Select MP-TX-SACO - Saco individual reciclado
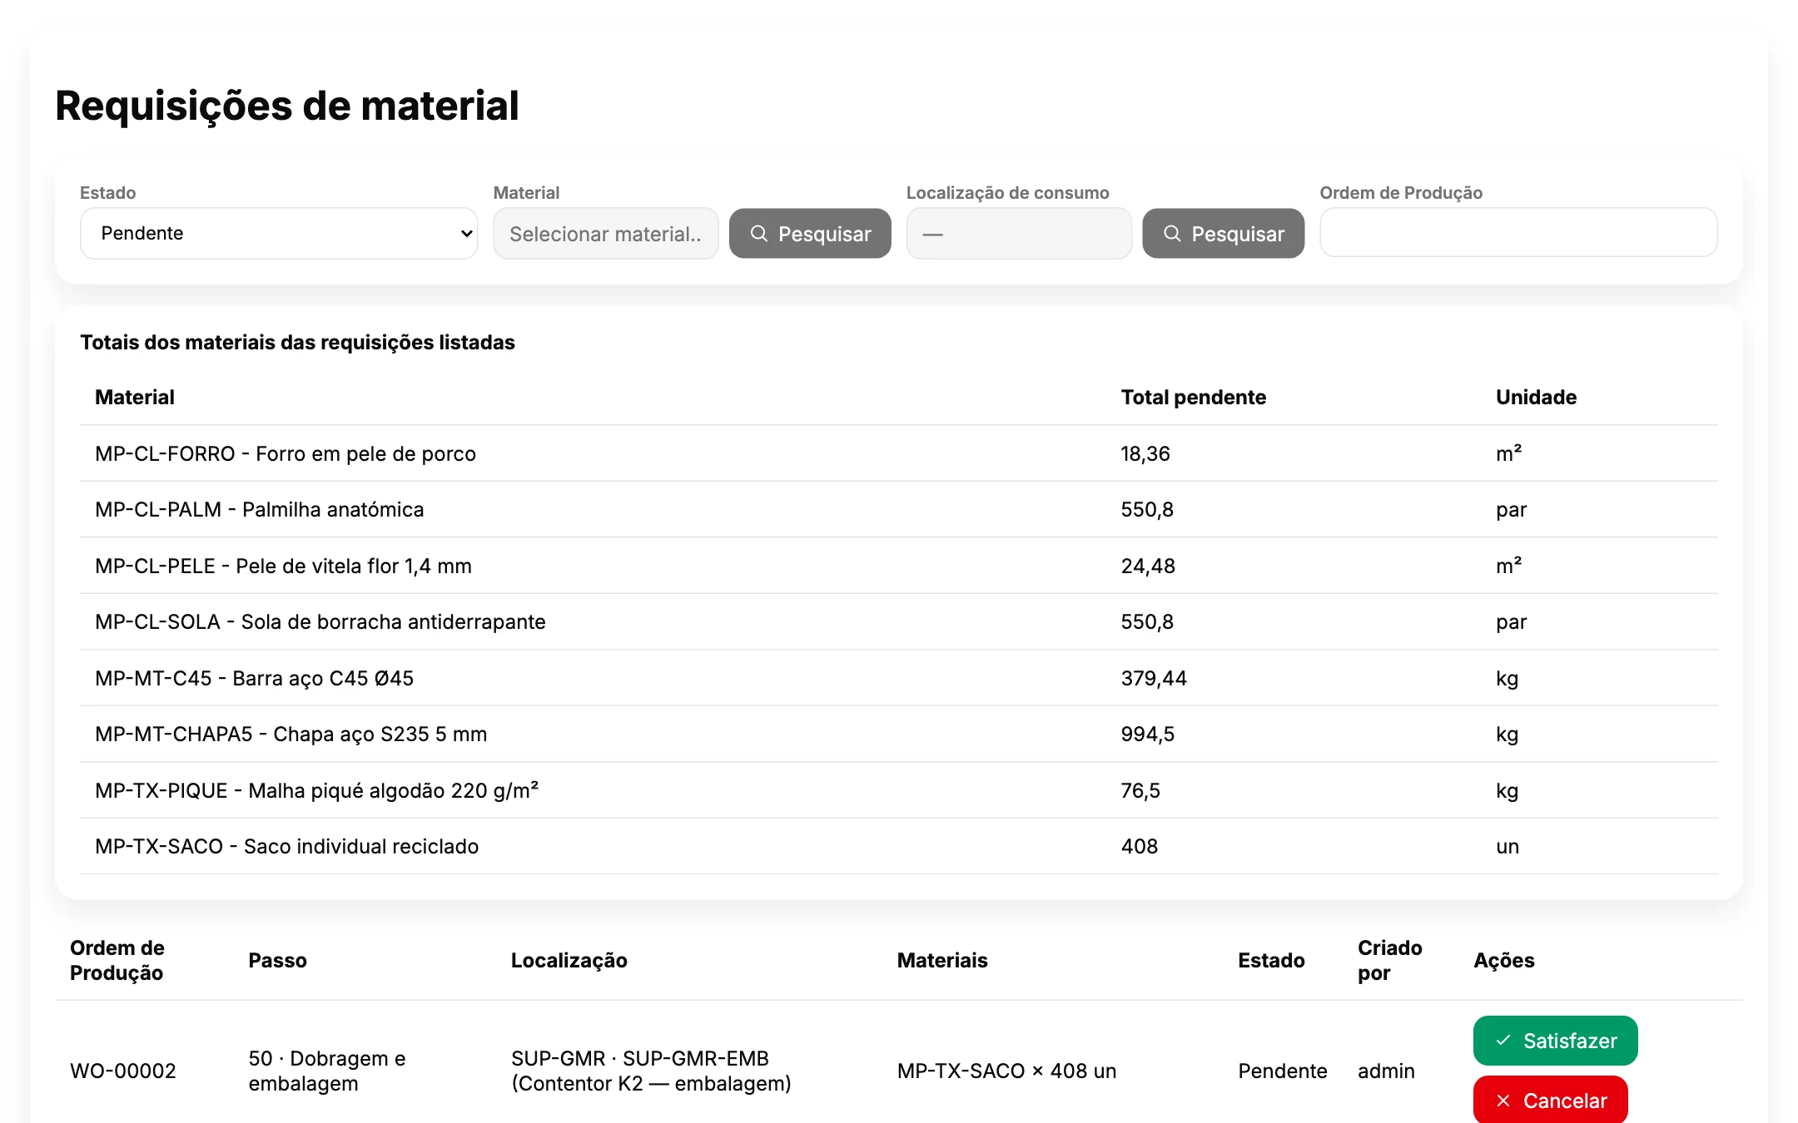1798x1123 pixels. click(x=899, y=846)
